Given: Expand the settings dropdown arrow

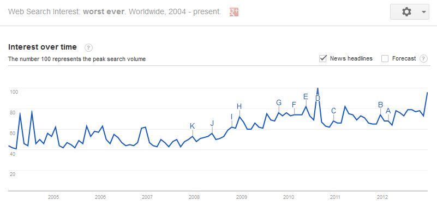Looking at the screenshot, I should point(424,12).
